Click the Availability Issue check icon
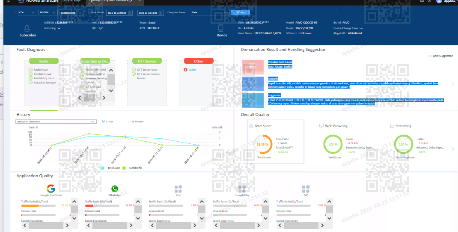This screenshot has height=232, width=458. tap(31, 78)
